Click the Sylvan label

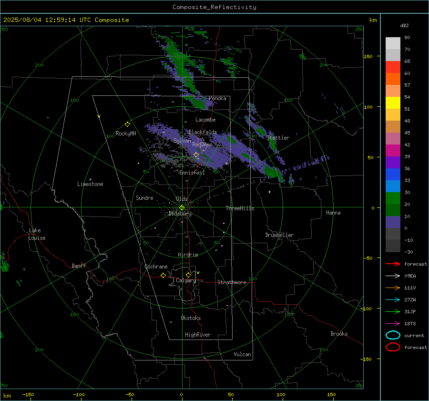182,140
